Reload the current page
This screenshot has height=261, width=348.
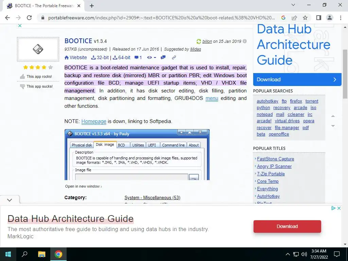(x=29, y=18)
